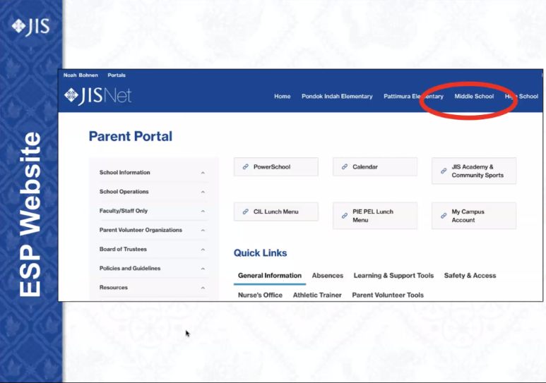Click the Parent Portal page heading
This screenshot has width=546, height=383.
[x=131, y=136]
